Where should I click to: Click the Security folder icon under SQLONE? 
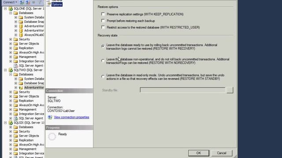coord(16,39)
